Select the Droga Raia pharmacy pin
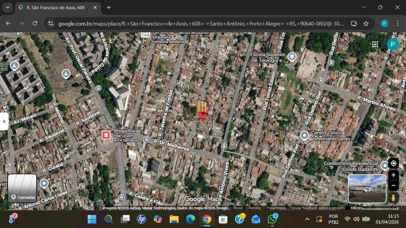406x228 pixels. [106, 135]
